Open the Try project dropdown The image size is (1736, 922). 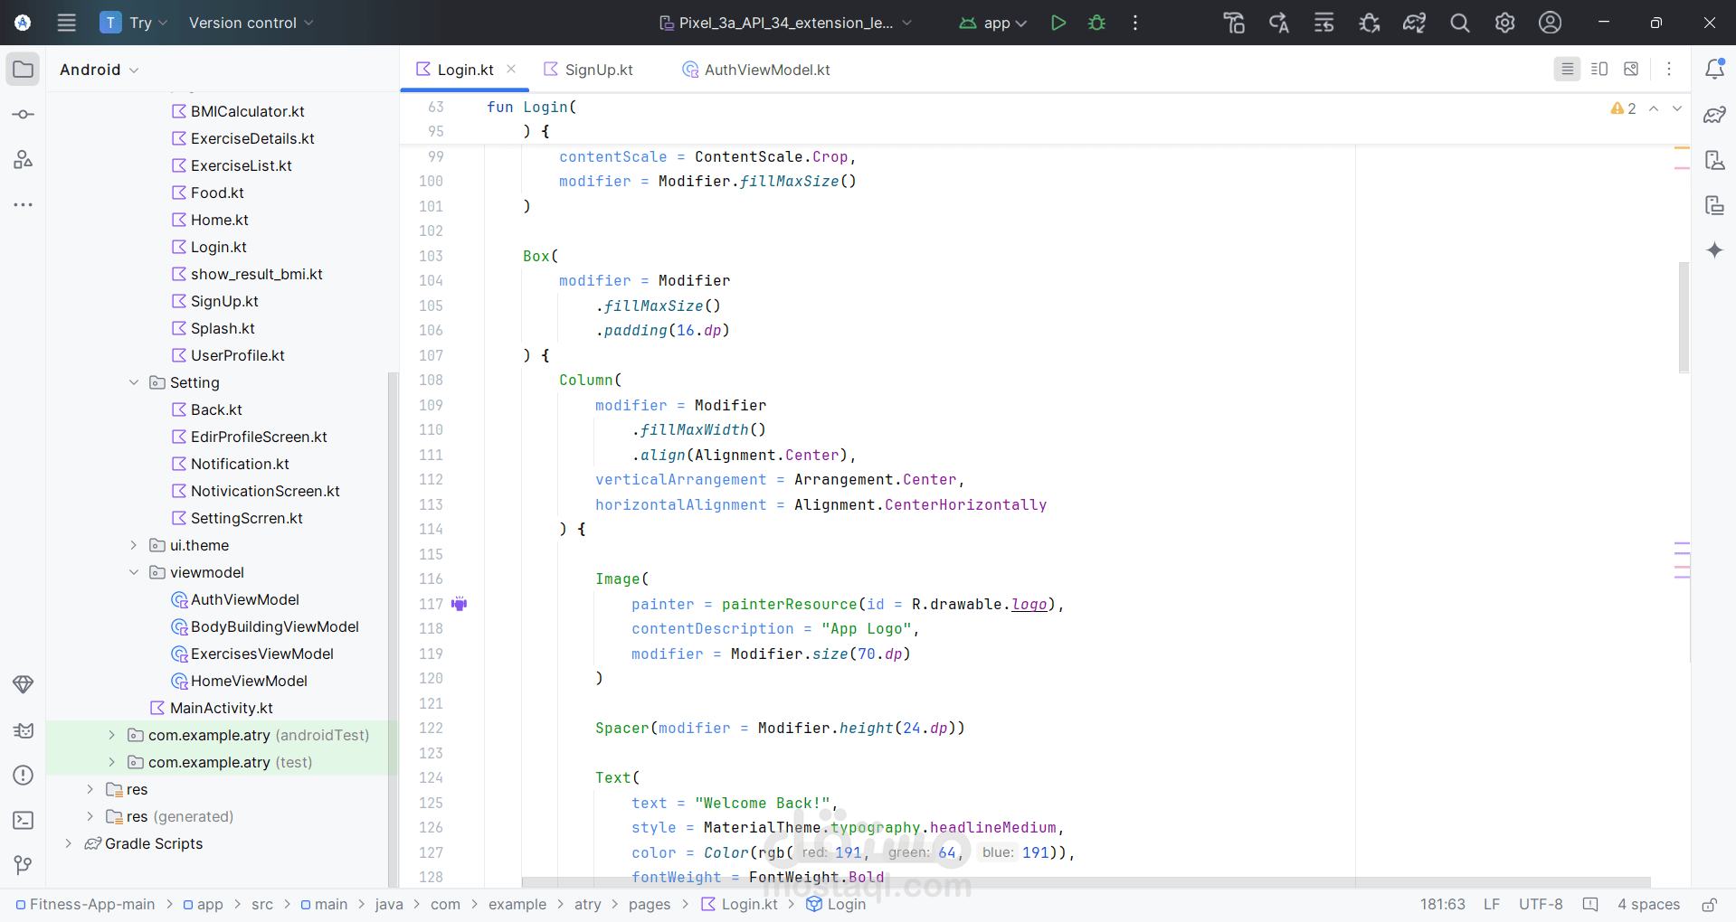click(134, 23)
